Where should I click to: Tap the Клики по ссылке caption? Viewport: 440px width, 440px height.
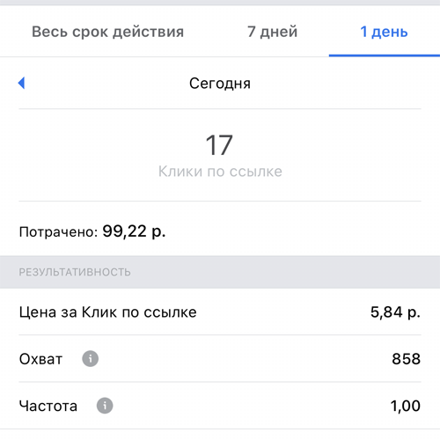(220, 172)
